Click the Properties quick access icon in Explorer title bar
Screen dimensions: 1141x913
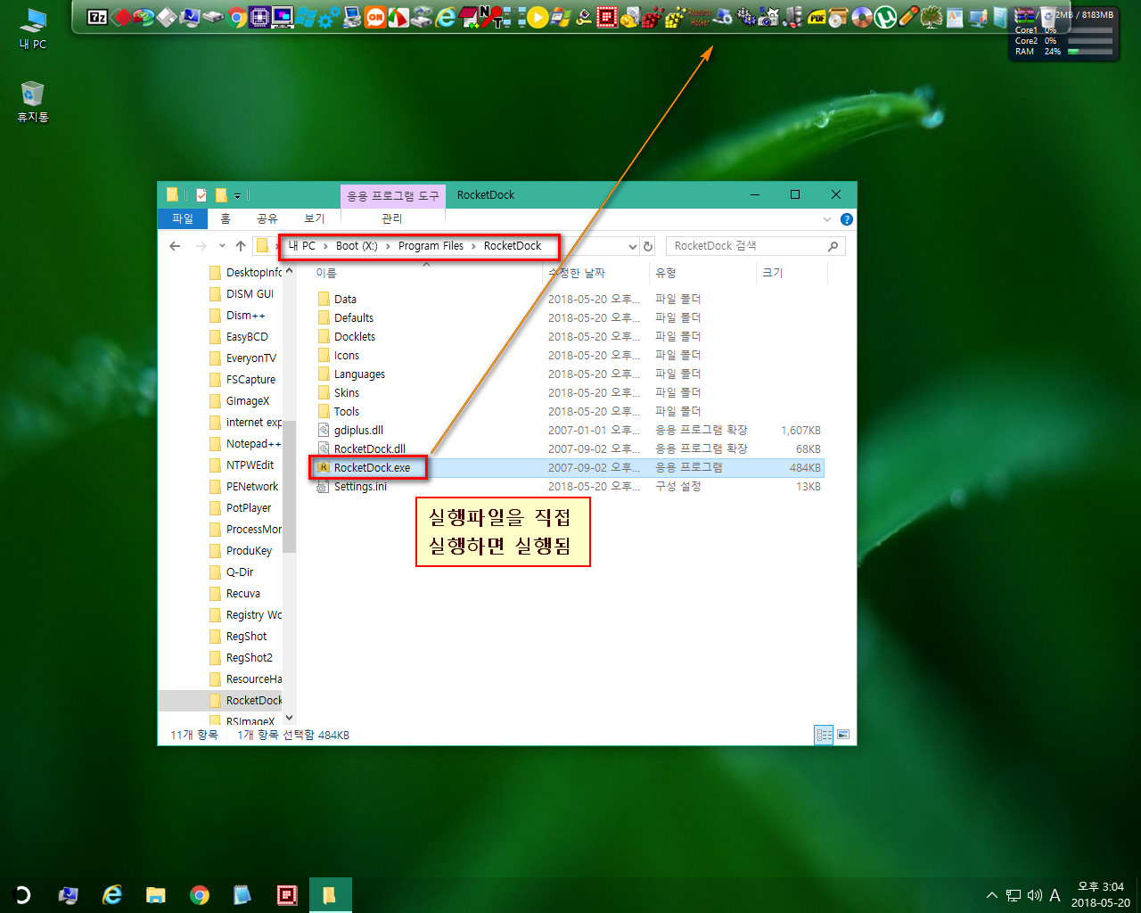click(201, 194)
